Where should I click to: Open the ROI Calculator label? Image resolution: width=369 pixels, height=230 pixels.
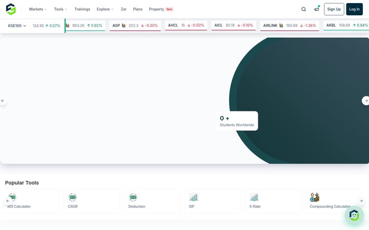(x=19, y=206)
